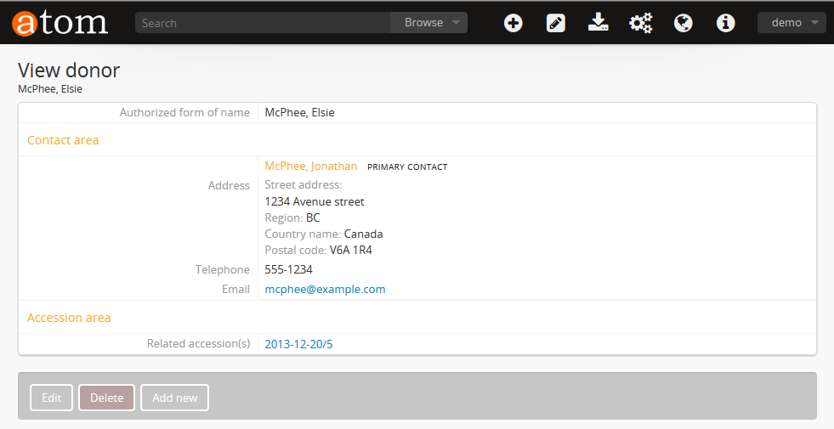Click the AtoM logo
Screen dimensions: 834x429
click(60, 23)
